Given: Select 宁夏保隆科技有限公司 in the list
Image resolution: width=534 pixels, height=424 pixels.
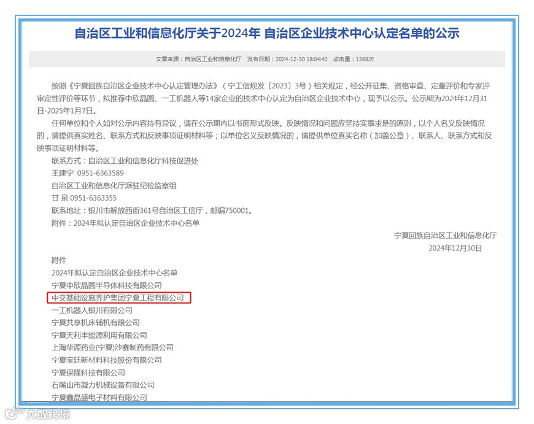Looking at the screenshot, I should point(88,372).
